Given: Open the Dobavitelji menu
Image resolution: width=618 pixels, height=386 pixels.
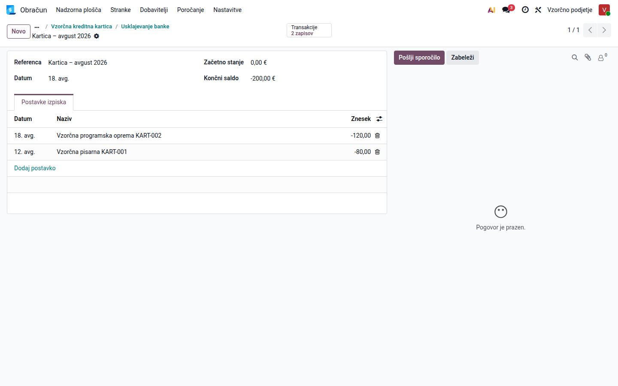Looking at the screenshot, I should coord(154,10).
